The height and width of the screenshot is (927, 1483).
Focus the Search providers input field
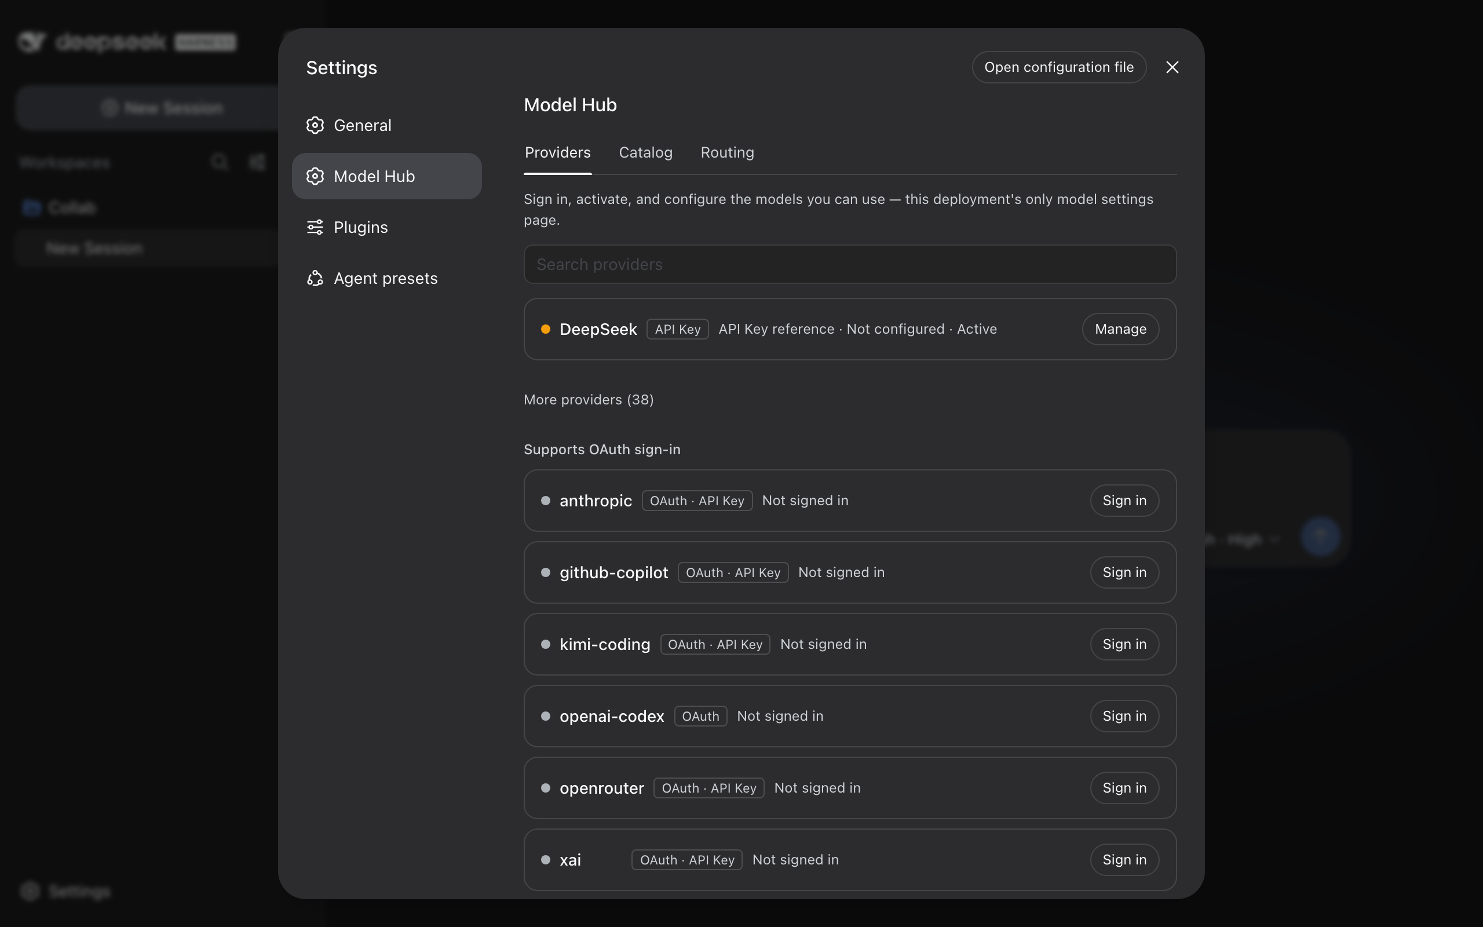point(850,264)
